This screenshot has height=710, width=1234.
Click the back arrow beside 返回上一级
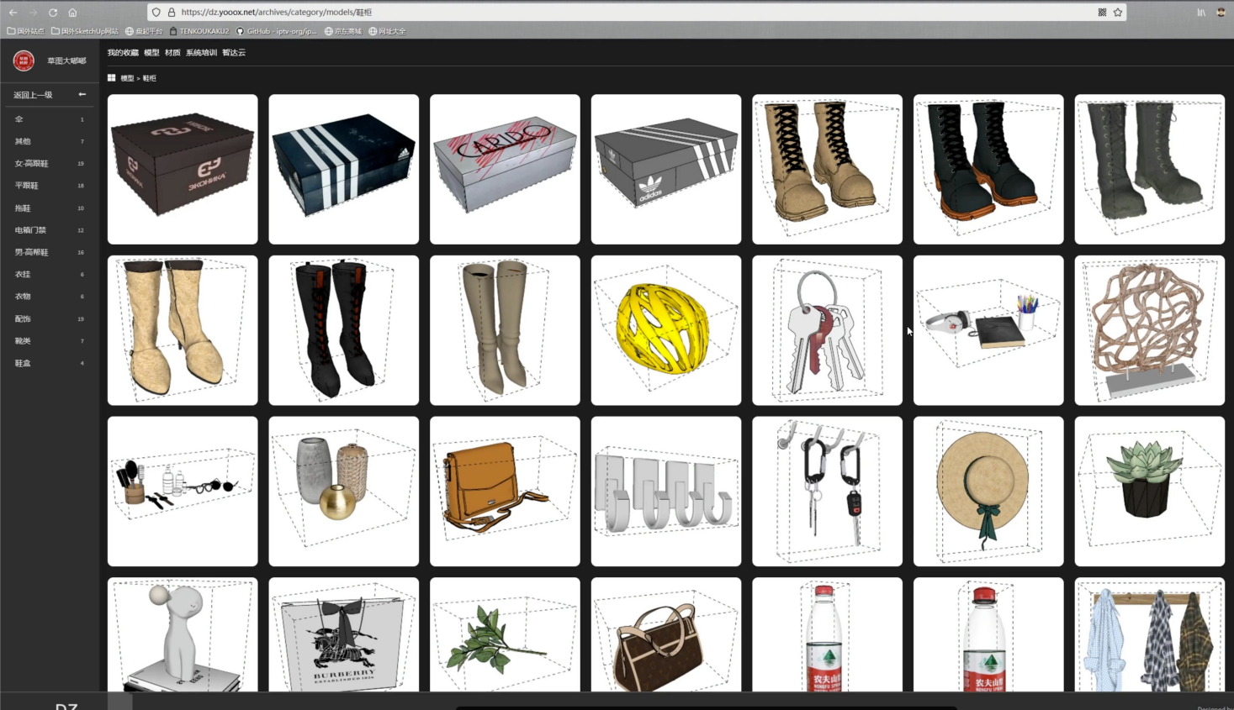[x=82, y=95]
